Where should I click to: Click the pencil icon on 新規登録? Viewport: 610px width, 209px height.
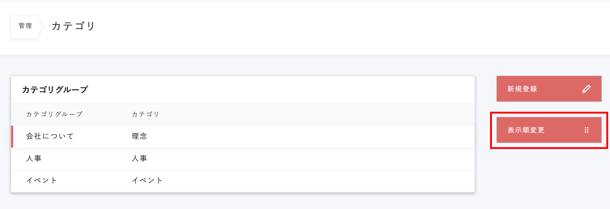click(x=586, y=89)
